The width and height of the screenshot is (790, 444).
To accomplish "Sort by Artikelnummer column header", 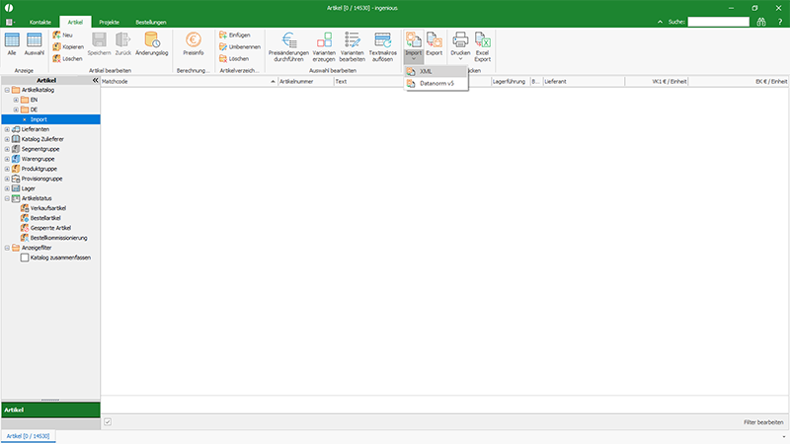I will click(306, 81).
